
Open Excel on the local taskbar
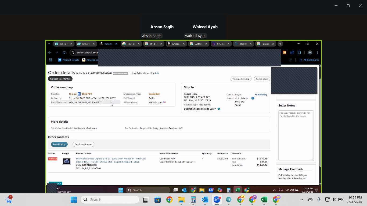coord(264,200)
